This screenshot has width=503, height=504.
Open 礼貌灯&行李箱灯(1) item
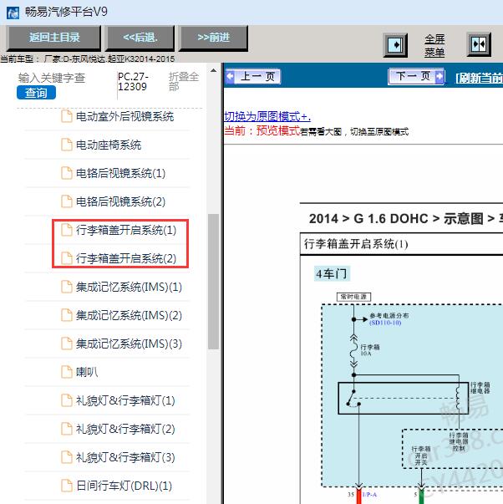click(125, 400)
